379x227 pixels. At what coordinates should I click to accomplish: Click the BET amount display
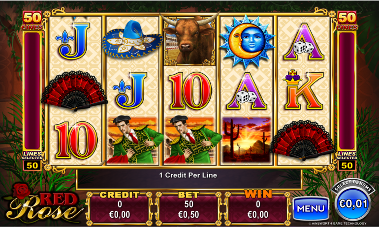[x=189, y=209]
